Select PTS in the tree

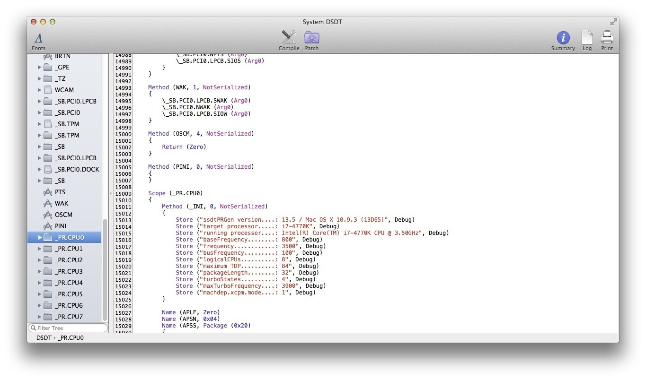pos(60,192)
